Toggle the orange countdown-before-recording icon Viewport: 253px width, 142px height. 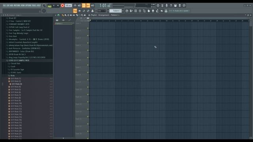84,6
